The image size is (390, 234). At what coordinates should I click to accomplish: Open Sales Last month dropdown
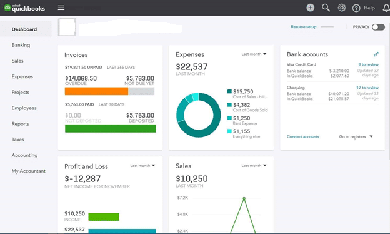254,166
